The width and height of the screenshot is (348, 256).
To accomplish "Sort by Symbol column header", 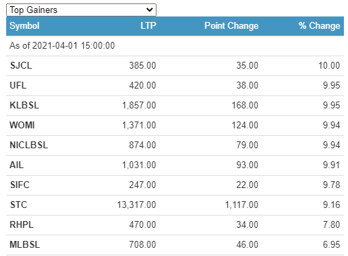I will (25, 25).
